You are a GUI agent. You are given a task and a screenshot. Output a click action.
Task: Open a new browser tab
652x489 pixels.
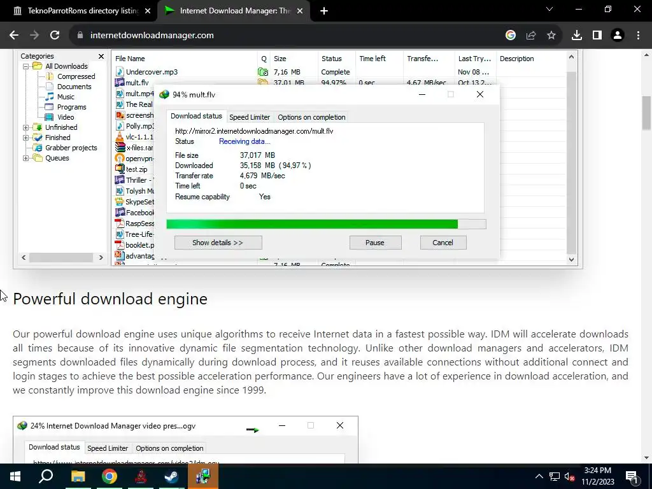tap(324, 11)
